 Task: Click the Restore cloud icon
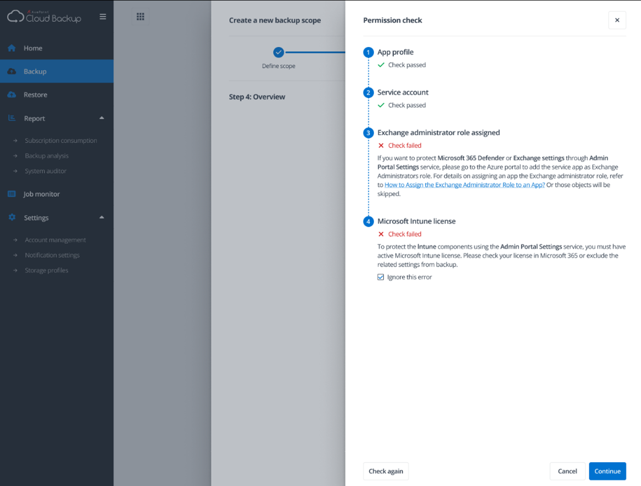click(x=12, y=95)
